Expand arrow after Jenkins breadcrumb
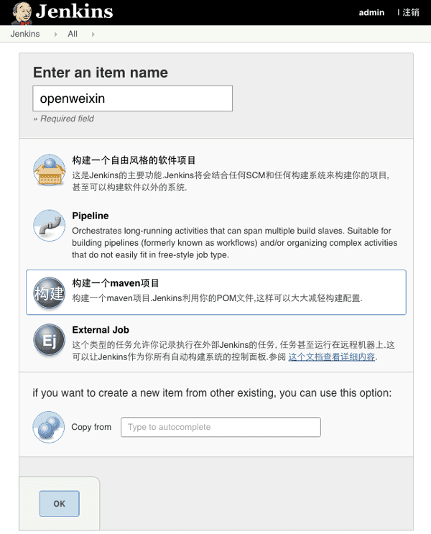431x534 pixels. (56, 34)
